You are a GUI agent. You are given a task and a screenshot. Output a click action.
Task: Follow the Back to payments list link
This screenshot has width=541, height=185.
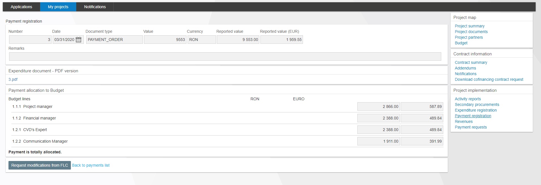tap(91, 165)
